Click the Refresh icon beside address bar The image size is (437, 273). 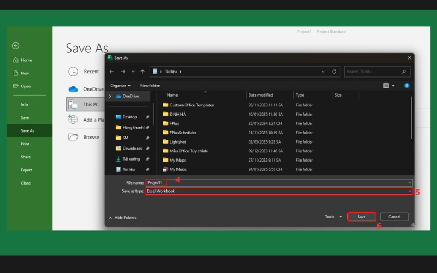tap(335, 72)
